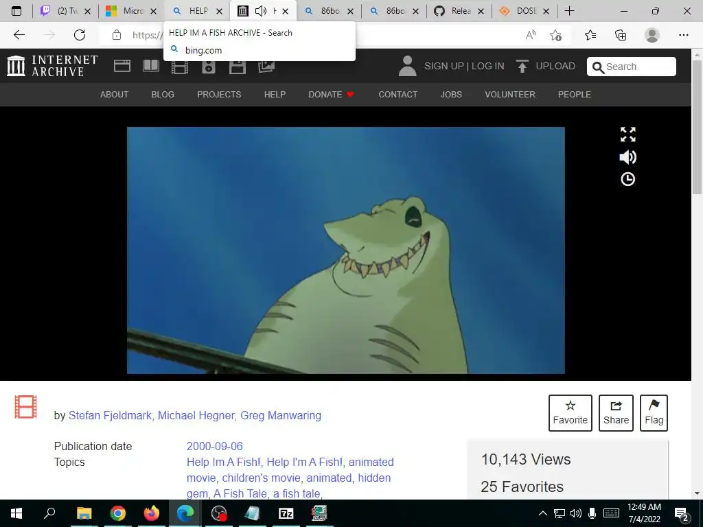Focus the Internet Archive Search field
The width and height of the screenshot is (703, 527).
click(x=632, y=67)
